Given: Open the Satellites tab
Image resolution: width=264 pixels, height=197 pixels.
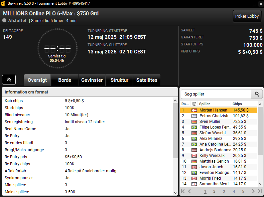Looking at the screenshot, I should 147,80.
